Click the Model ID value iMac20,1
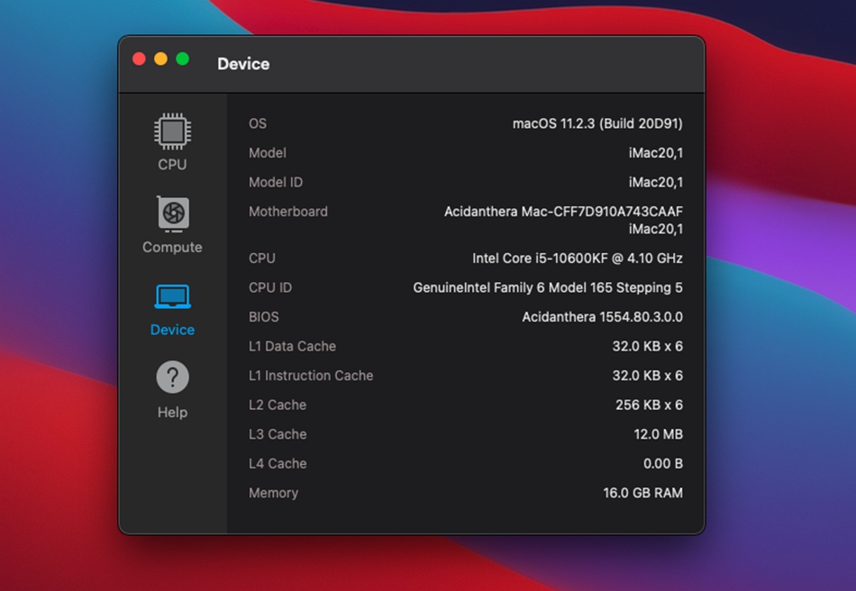Image resolution: width=856 pixels, height=591 pixels. pyautogui.click(x=656, y=182)
